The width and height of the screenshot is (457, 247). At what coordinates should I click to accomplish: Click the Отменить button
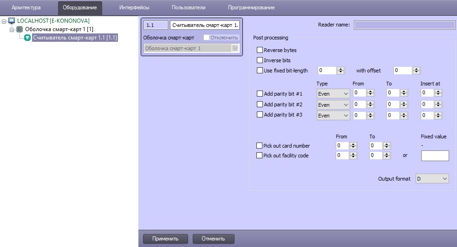(x=213, y=239)
